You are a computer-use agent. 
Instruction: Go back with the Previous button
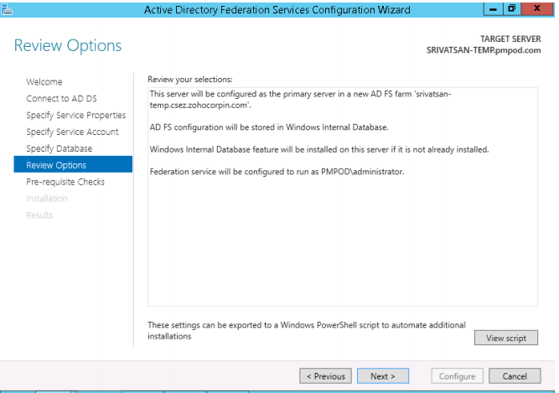(x=326, y=376)
